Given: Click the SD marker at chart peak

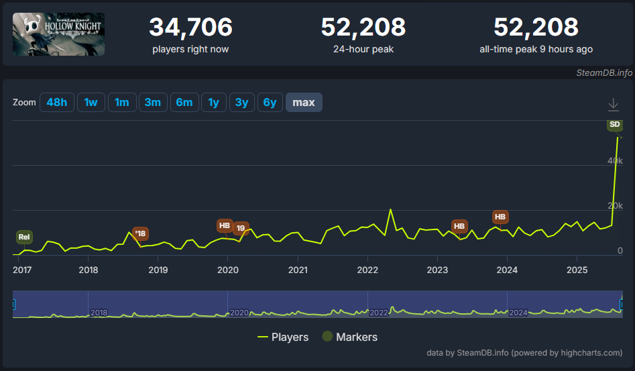Looking at the screenshot, I should pos(614,125).
